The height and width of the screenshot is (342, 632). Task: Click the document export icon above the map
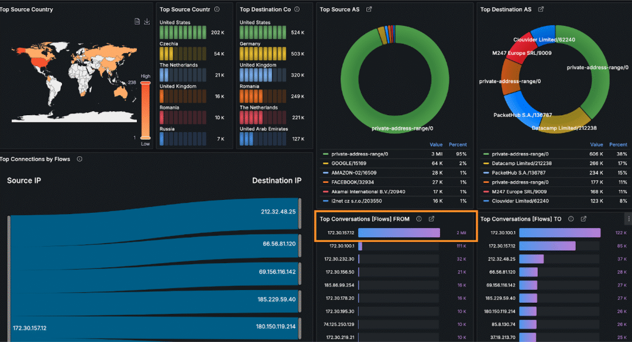point(138,22)
